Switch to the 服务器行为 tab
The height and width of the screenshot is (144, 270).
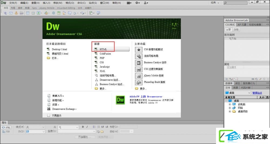click(249, 83)
